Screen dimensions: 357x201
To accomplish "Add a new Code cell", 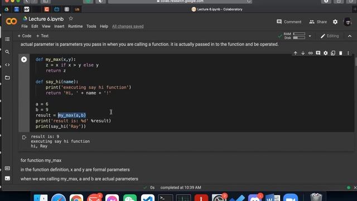I will [25, 36].
